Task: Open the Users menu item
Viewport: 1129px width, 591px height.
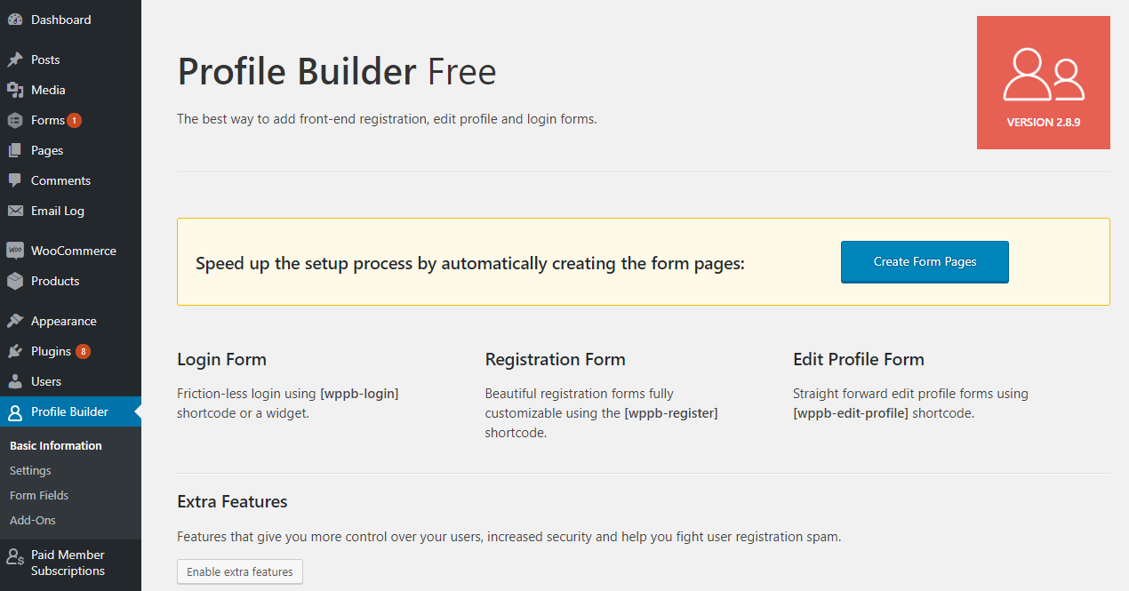Action: click(46, 381)
